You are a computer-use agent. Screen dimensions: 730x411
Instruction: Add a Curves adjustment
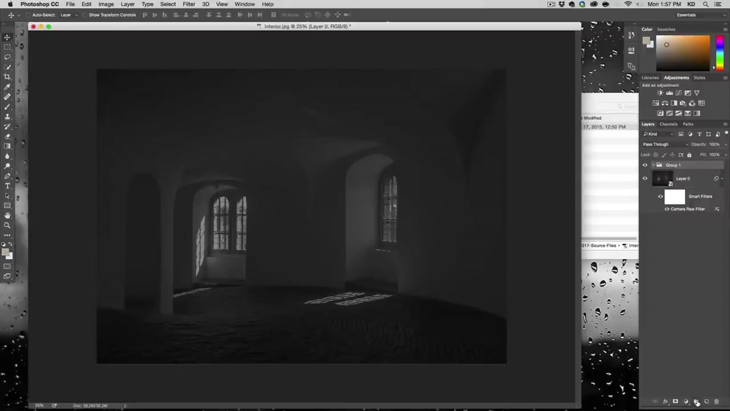tap(678, 93)
